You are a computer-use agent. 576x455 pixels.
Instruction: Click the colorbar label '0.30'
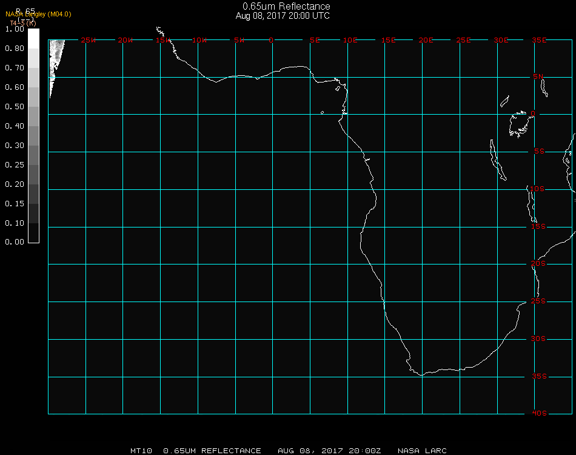point(15,146)
